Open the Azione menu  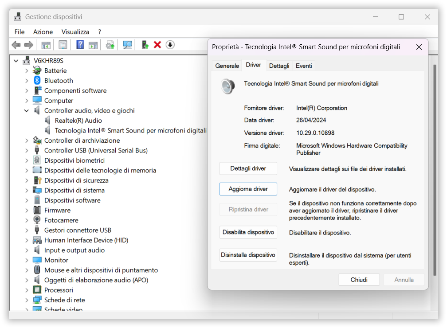coord(43,31)
